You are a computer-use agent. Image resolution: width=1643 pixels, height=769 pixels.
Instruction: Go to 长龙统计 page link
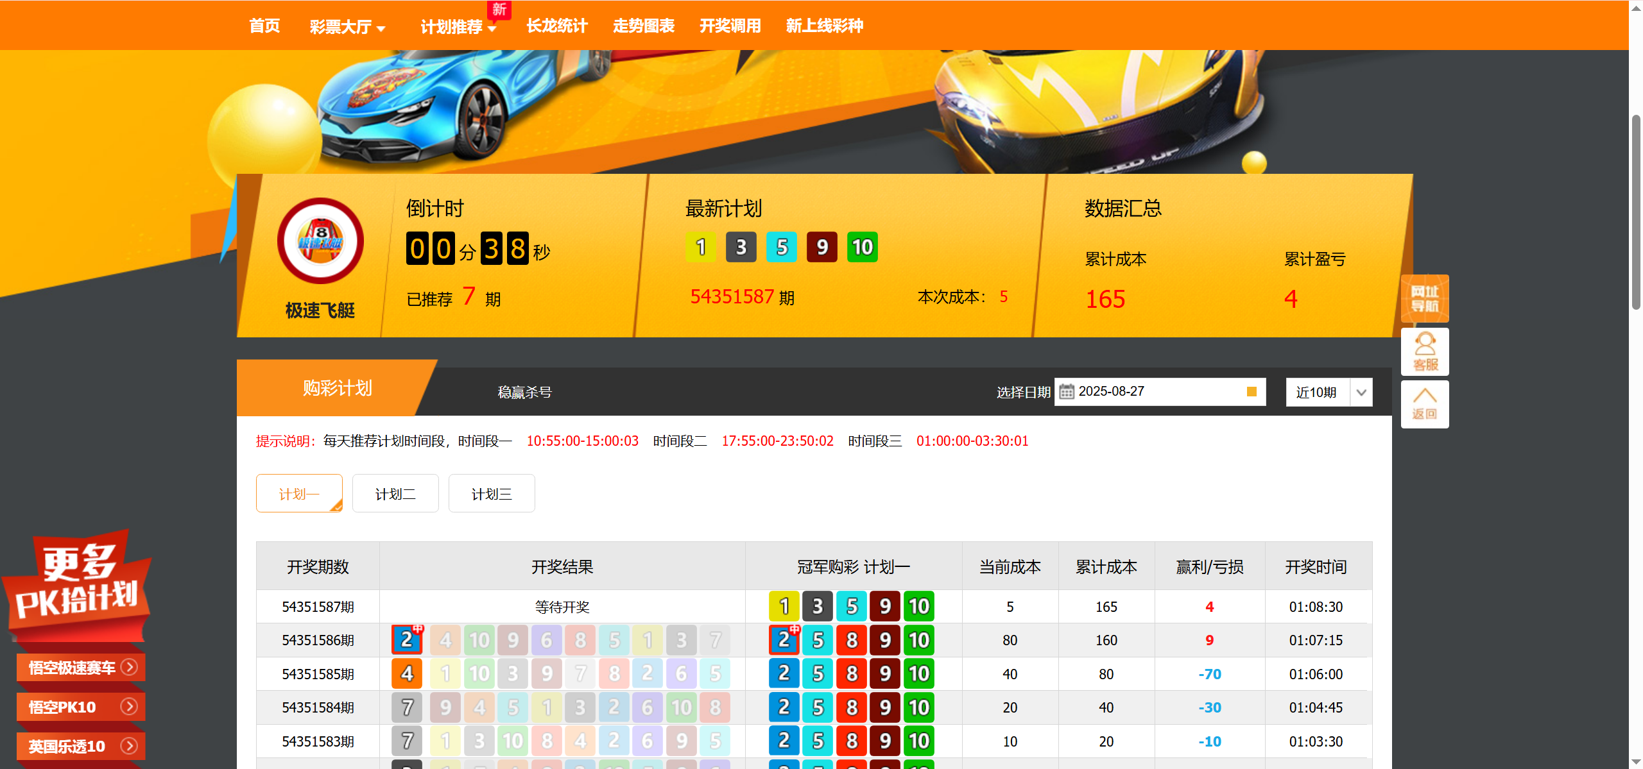coord(556,26)
